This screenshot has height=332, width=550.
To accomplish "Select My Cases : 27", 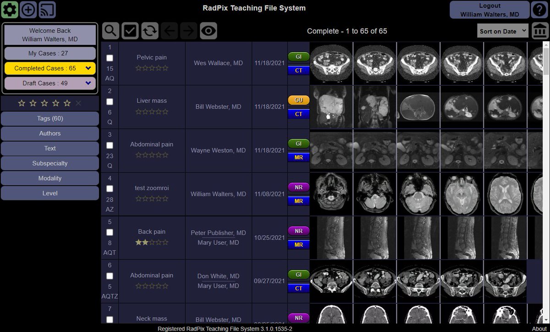I will point(50,53).
